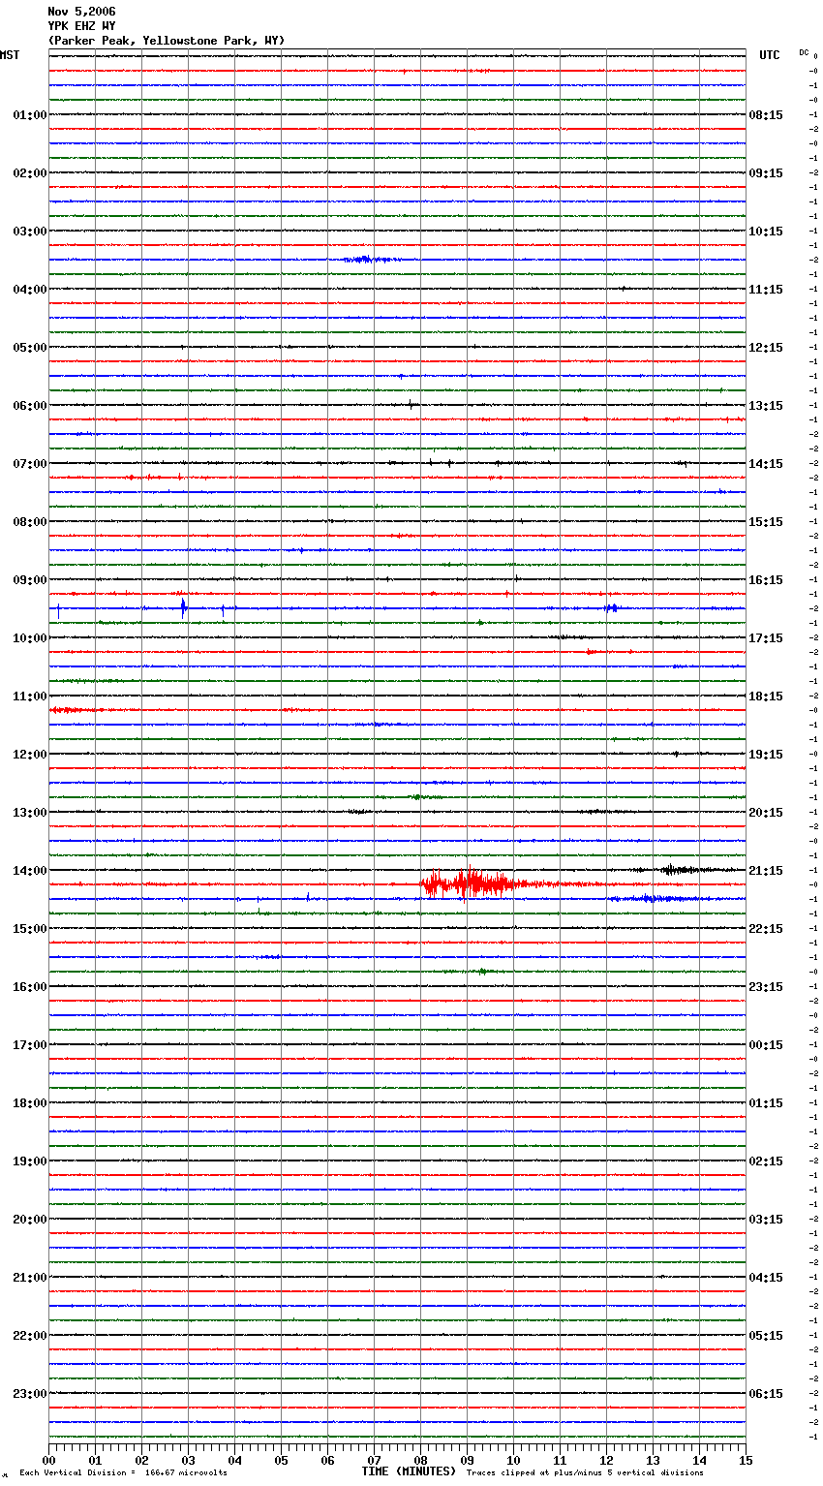Screen dimensions: 823x1486
Task: Click the 08:15 UTC time label
Action: 766,115
